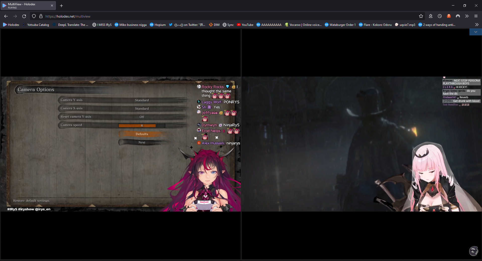482x261 pixels.
Task: Show more toolbar tools via double chevron
Action: pos(467,16)
